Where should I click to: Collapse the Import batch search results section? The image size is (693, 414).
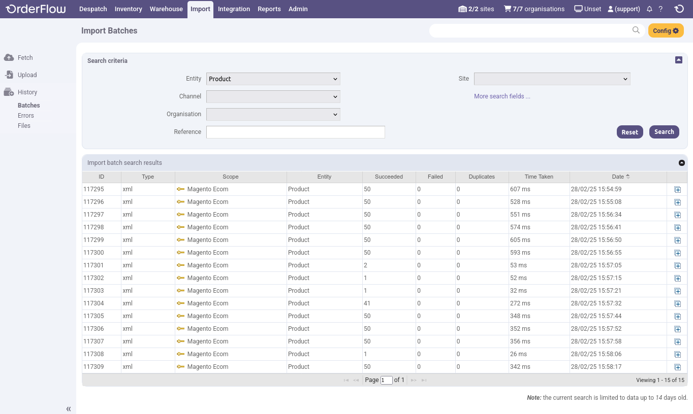682,163
